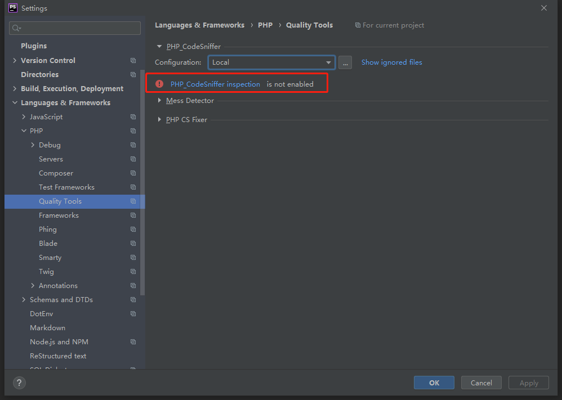This screenshot has height=400, width=562.
Task: Open help with the question mark button
Action: [x=19, y=383]
